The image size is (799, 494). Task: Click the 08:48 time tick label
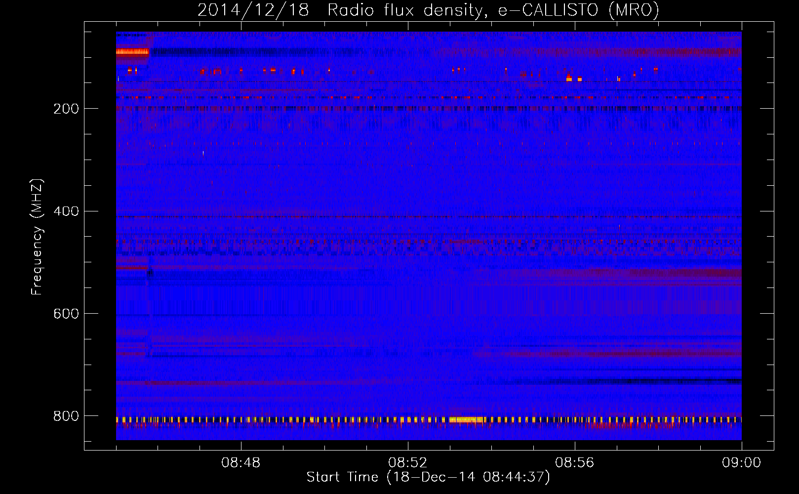pos(240,463)
